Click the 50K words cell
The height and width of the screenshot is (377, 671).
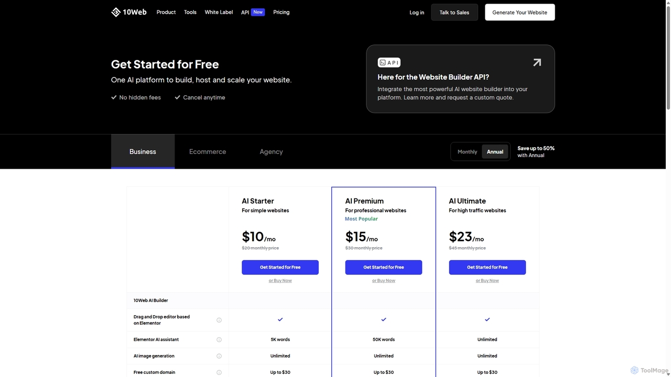tap(384, 339)
